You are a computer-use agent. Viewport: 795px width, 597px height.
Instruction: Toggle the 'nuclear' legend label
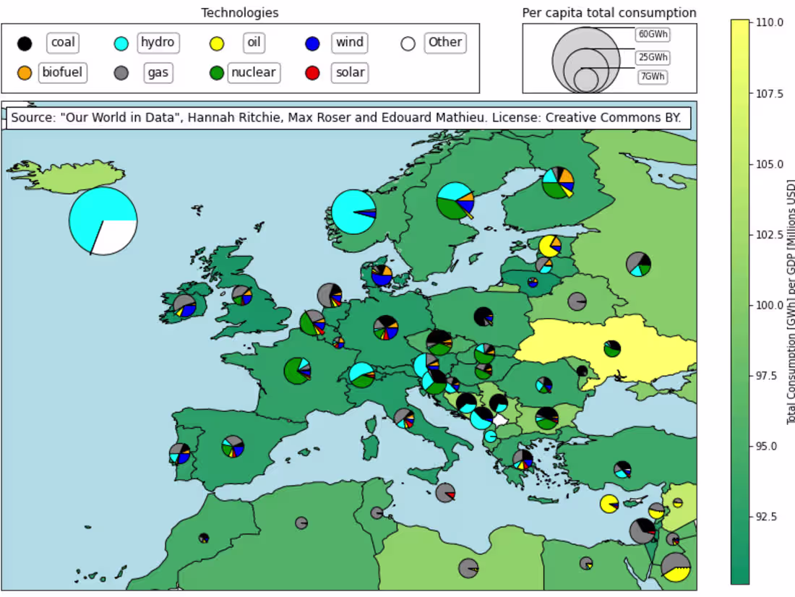click(x=253, y=72)
